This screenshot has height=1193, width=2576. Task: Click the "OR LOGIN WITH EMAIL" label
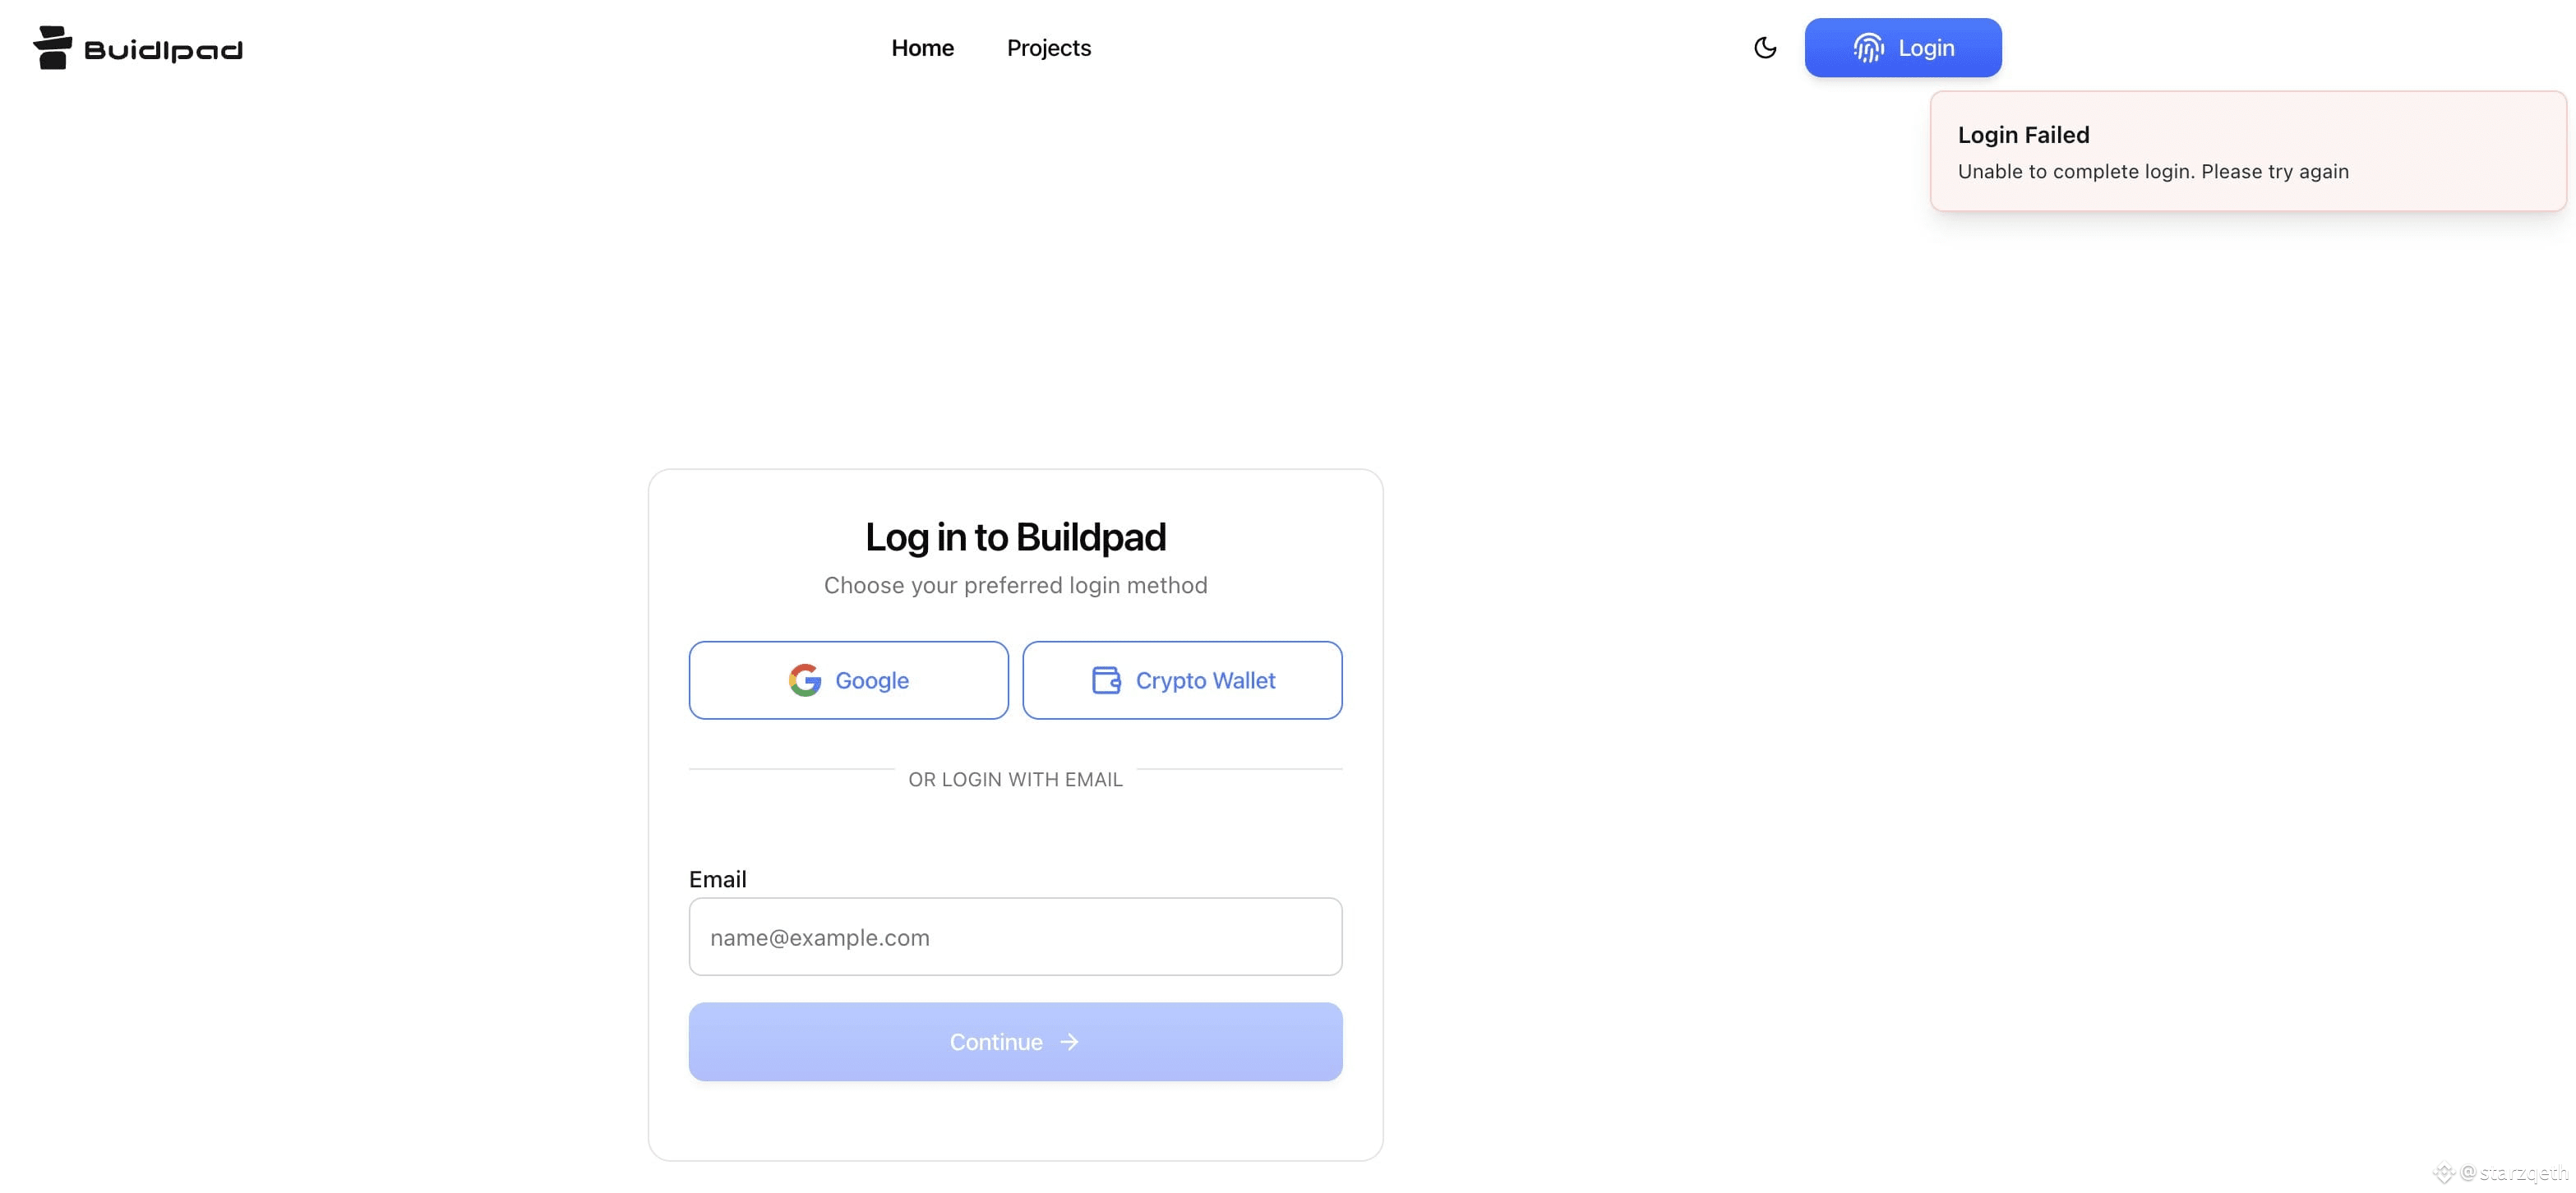click(1015, 779)
